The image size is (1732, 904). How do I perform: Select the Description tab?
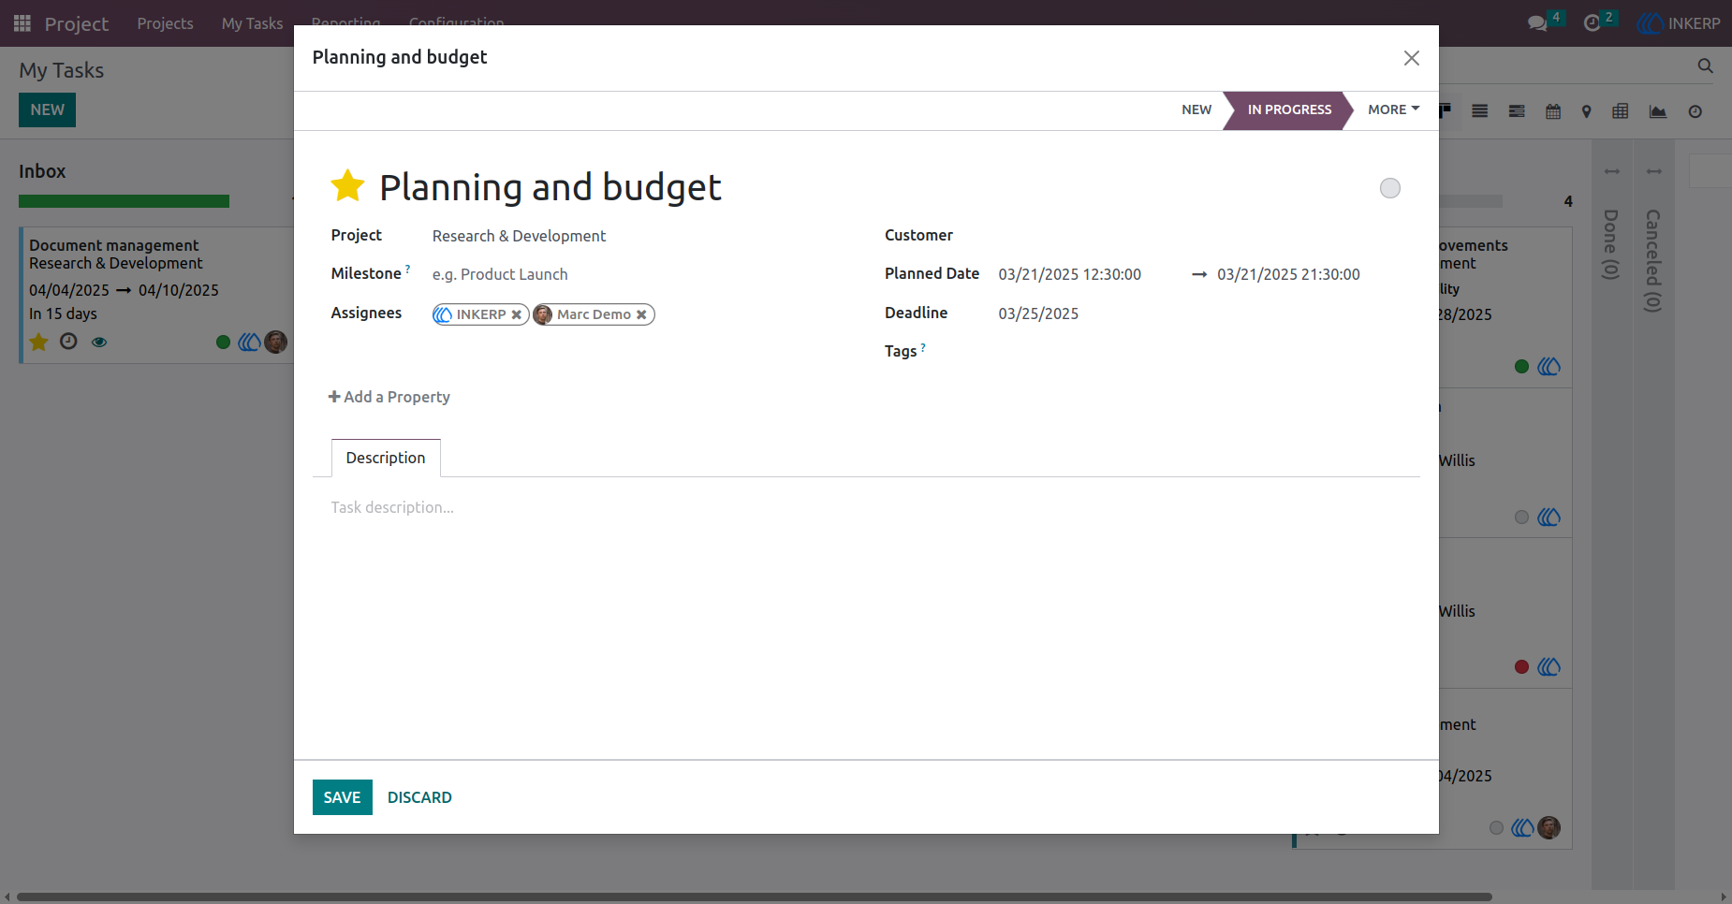[386, 458]
